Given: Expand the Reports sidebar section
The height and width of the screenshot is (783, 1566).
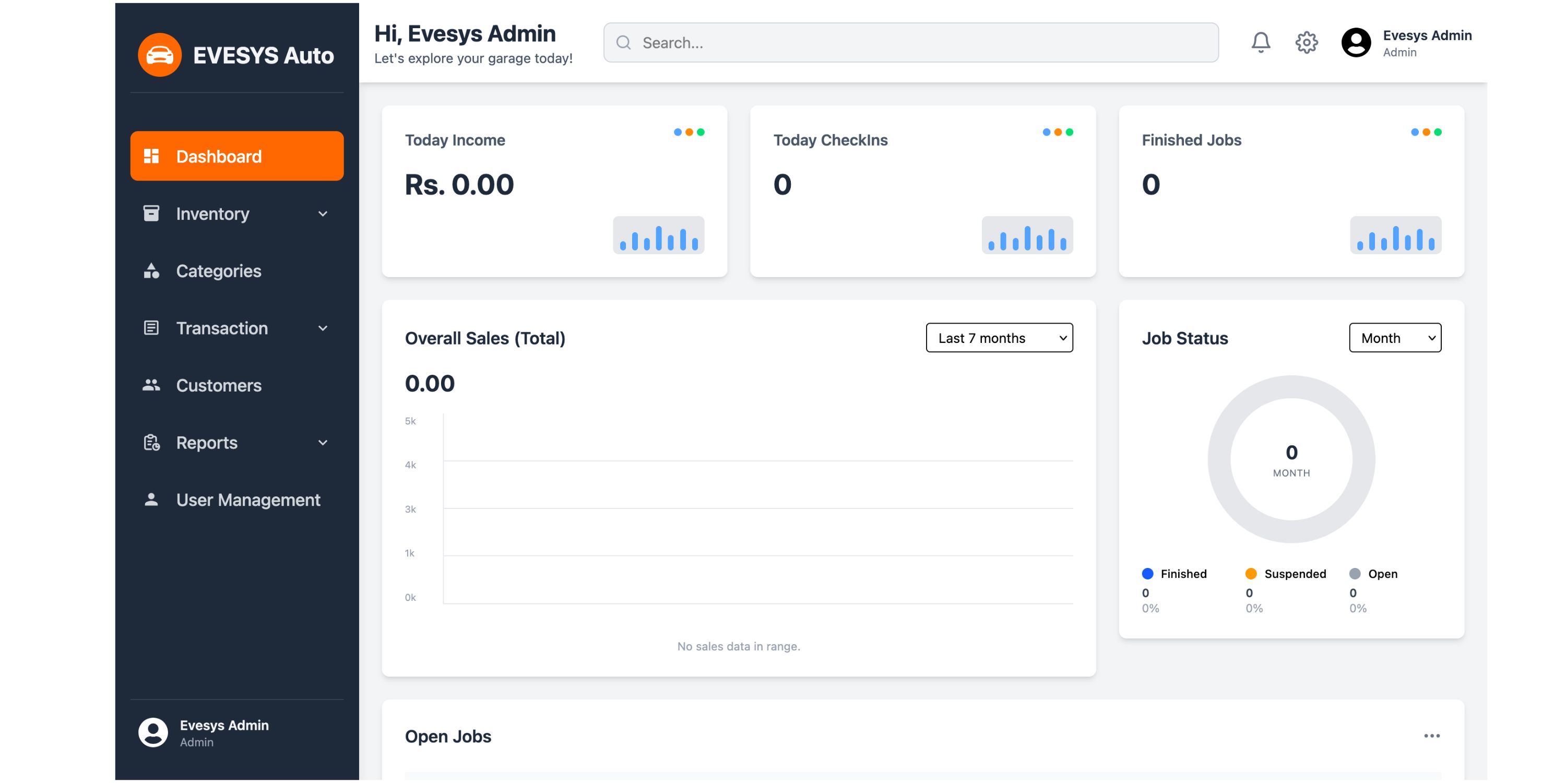Looking at the screenshot, I should (323, 443).
